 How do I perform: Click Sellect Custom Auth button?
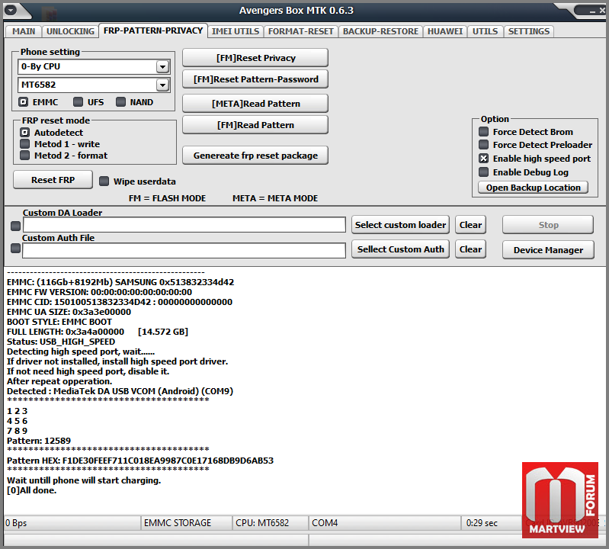coord(400,249)
